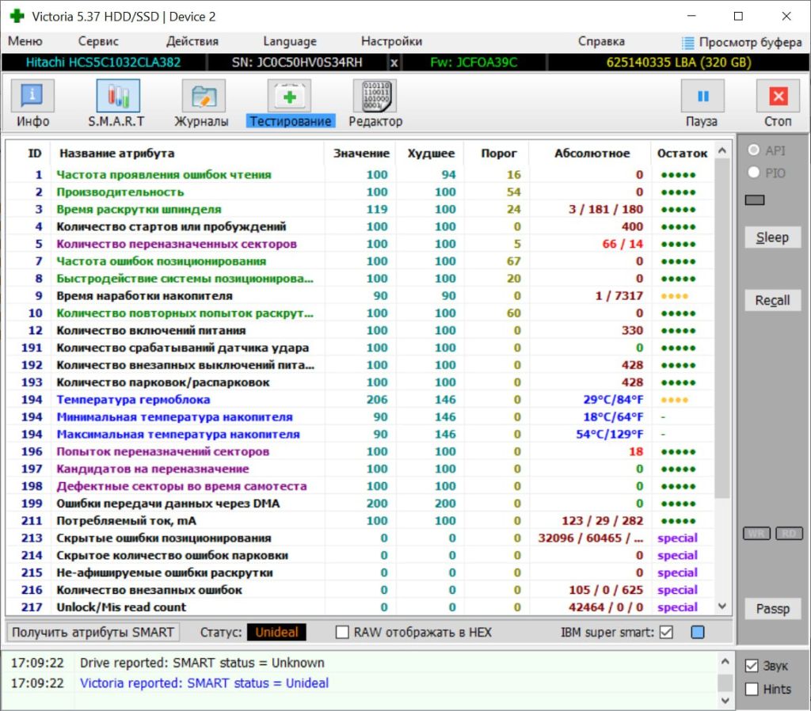Toggle the IBM super smart checkbox
This screenshot has width=811, height=711.
click(x=666, y=632)
